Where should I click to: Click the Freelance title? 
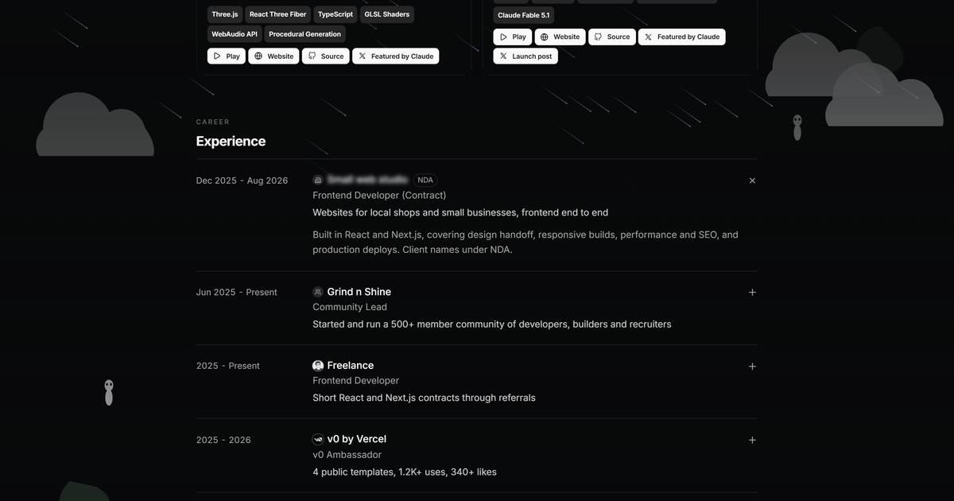click(351, 366)
